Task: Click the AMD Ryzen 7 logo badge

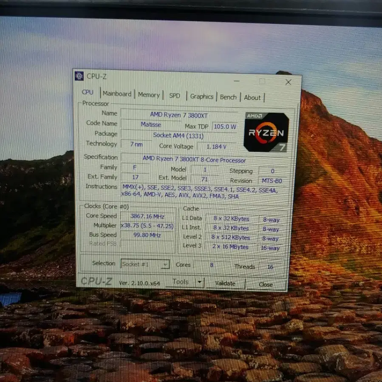Action: 266,132
